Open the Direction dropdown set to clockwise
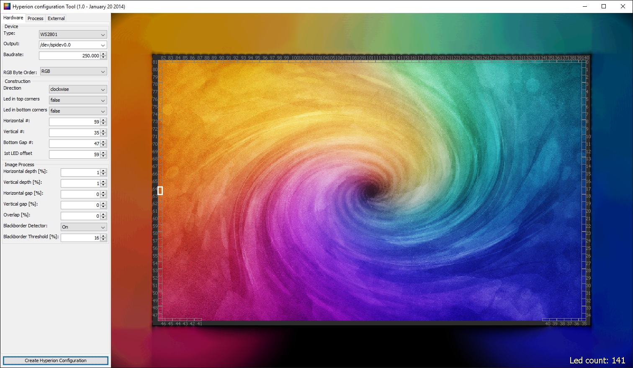 point(78,89)
